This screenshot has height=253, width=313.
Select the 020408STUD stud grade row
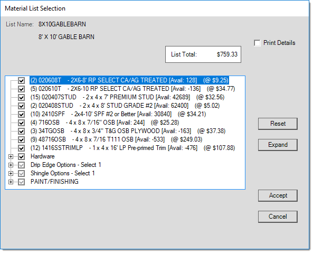click(x=125, y=106)
